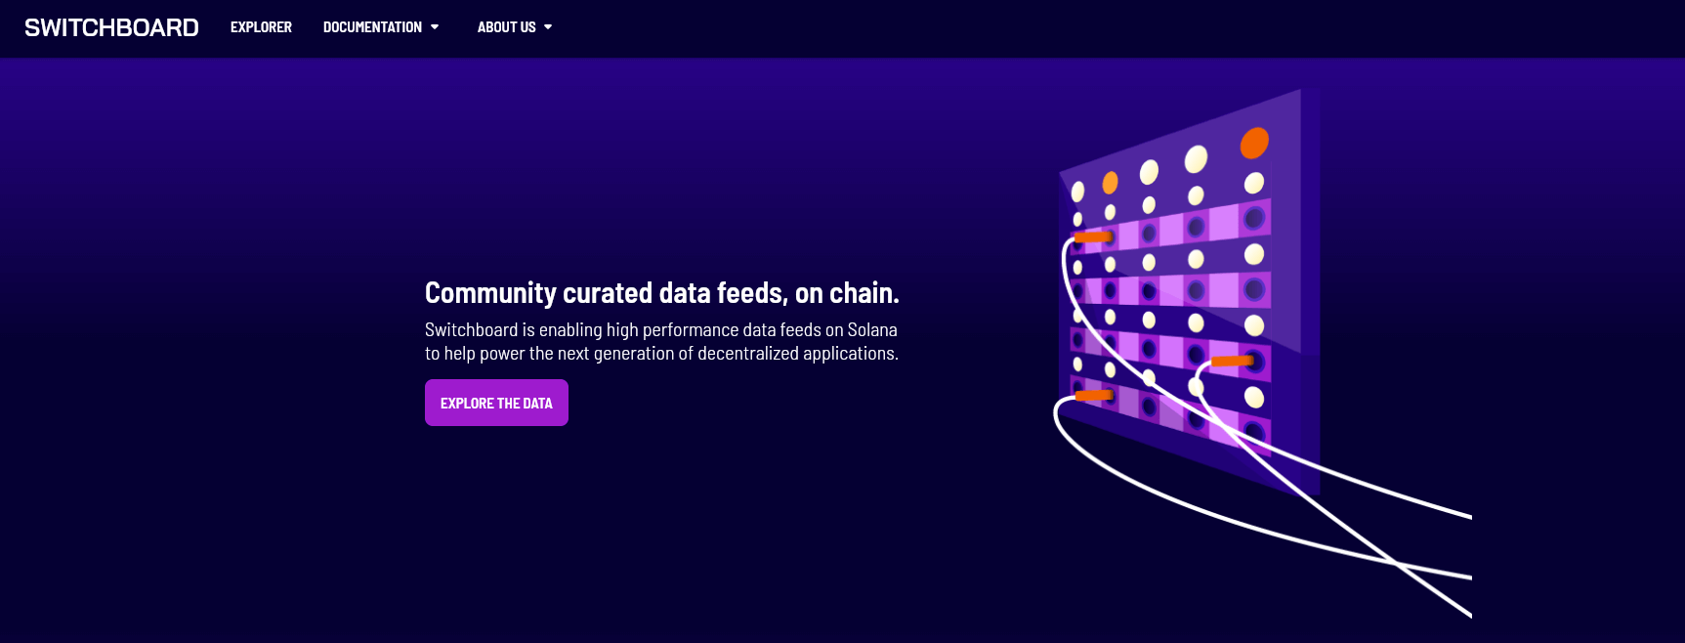The height and width of the screenshot is (643, 1685).
Task: Open the About Us menu label
Action: click(506, 27)
